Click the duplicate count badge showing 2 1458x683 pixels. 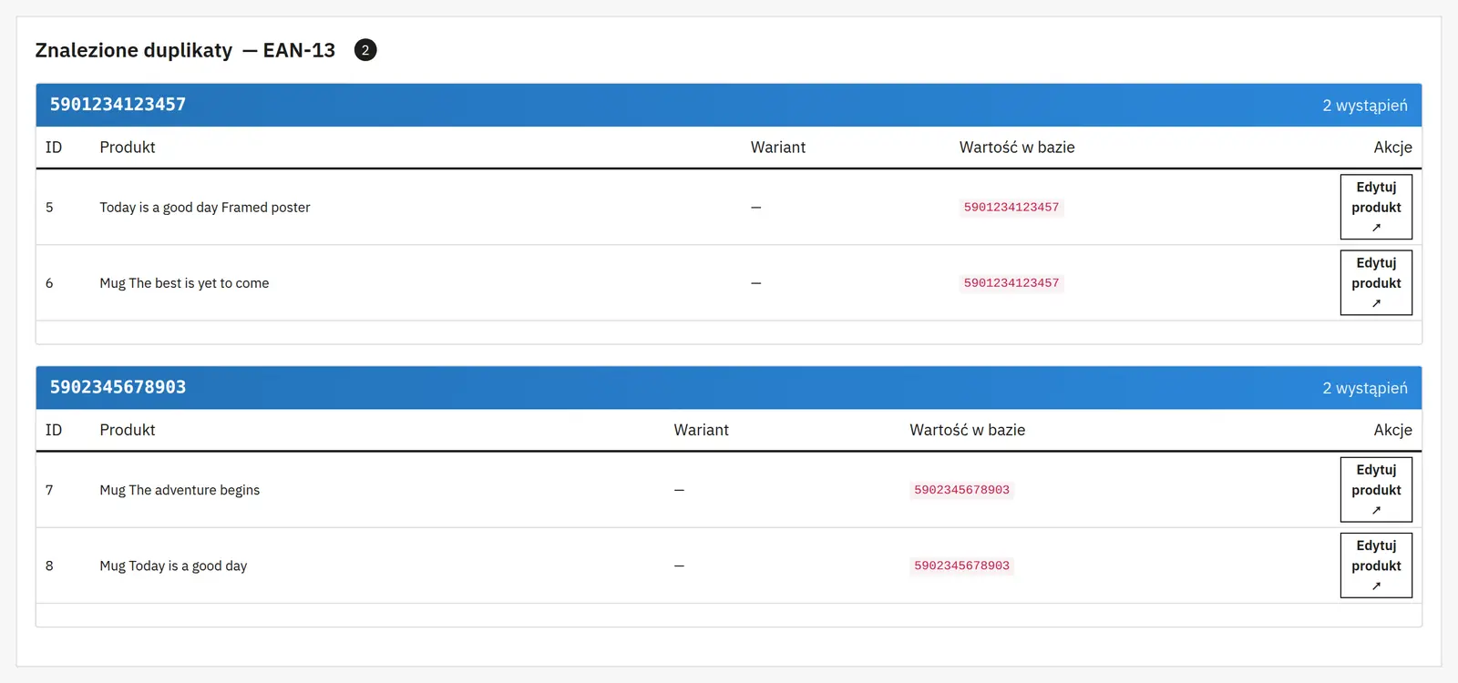[365, 50]
